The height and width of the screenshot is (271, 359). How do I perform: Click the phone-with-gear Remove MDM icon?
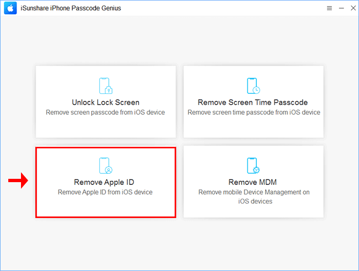[253, 166]
